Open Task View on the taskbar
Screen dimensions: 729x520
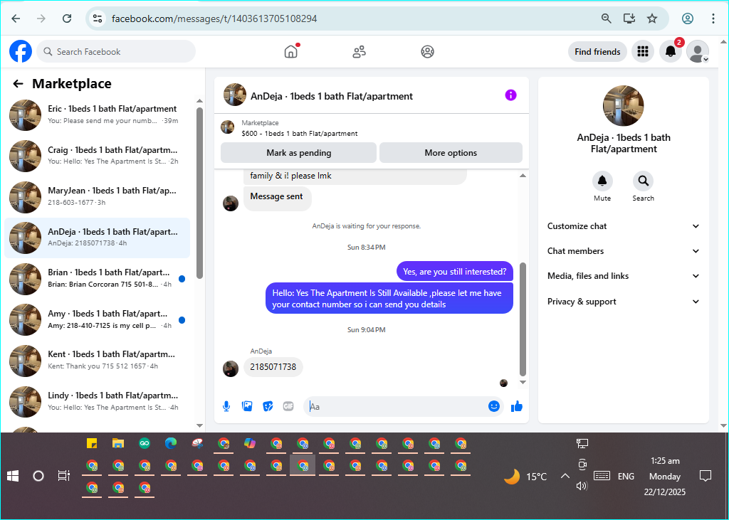pyautogui.click(x=63, y=476)
